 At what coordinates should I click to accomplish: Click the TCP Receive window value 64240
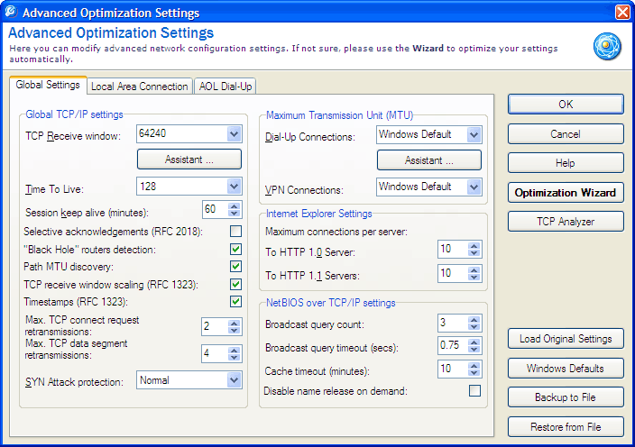152,133
